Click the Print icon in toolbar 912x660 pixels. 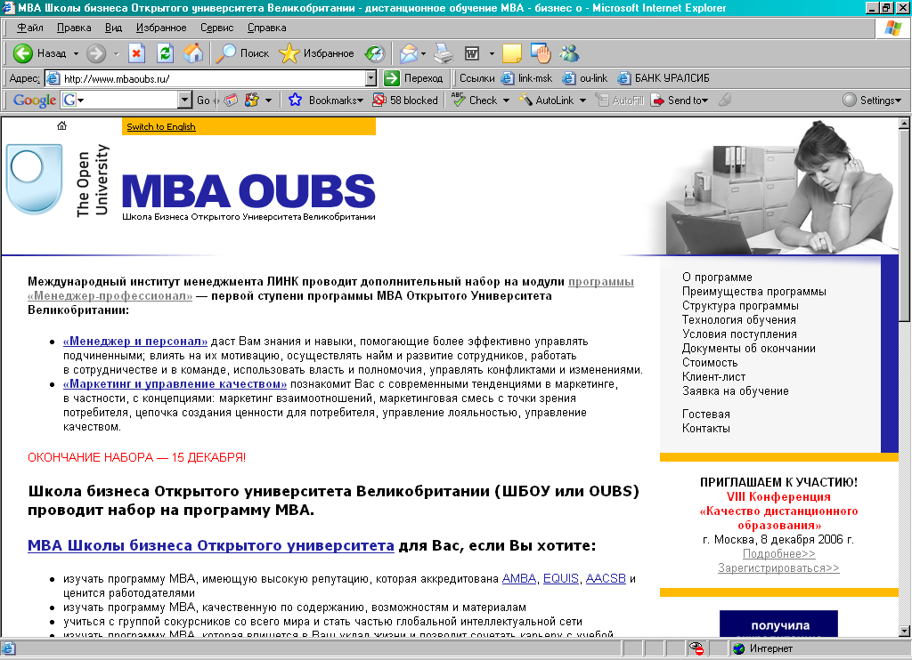[x=444, y=53]
